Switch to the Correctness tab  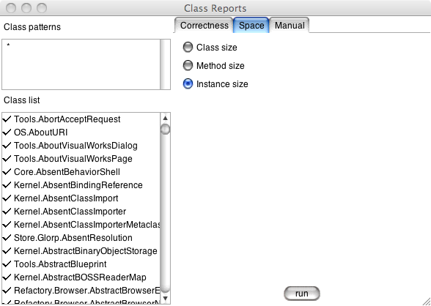point(205,25)
